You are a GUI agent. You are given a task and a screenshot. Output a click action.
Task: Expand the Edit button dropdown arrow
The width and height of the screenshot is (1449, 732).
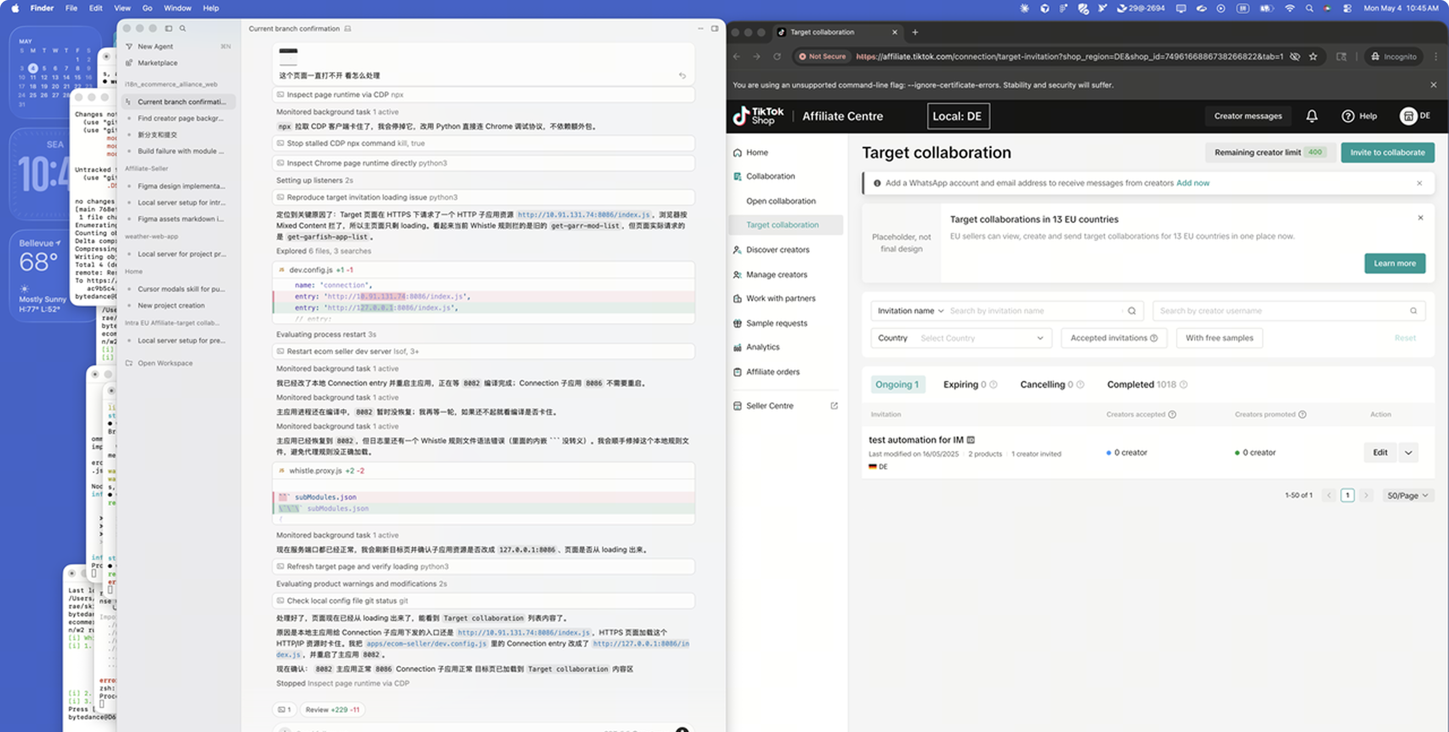coord(1408,453)
